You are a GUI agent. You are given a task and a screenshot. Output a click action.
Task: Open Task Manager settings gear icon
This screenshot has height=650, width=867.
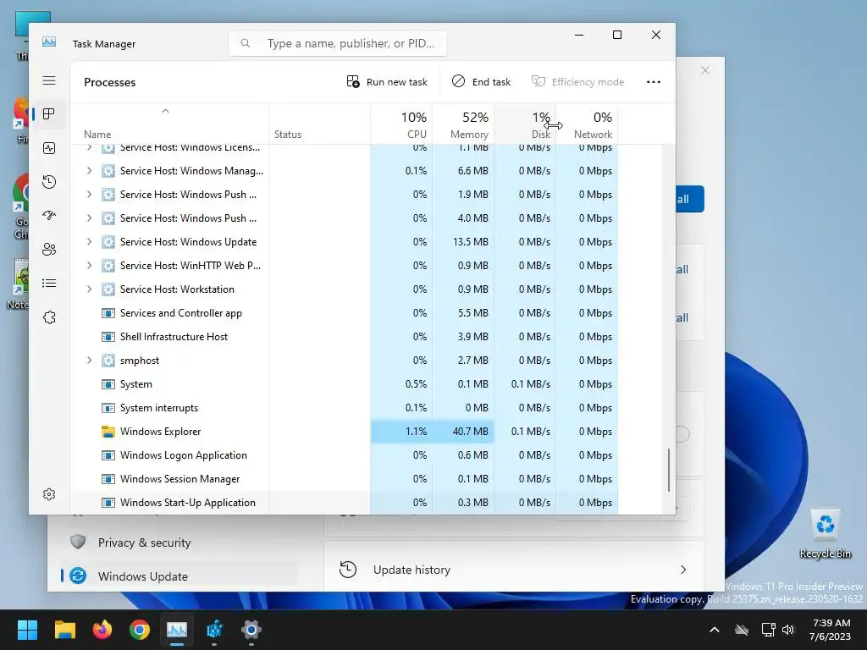click(x=49, y=494)
